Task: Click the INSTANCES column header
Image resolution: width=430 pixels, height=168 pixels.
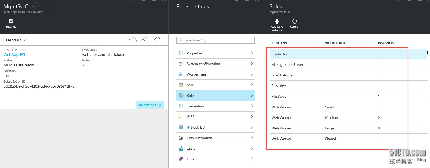Action: click(386, 43)
